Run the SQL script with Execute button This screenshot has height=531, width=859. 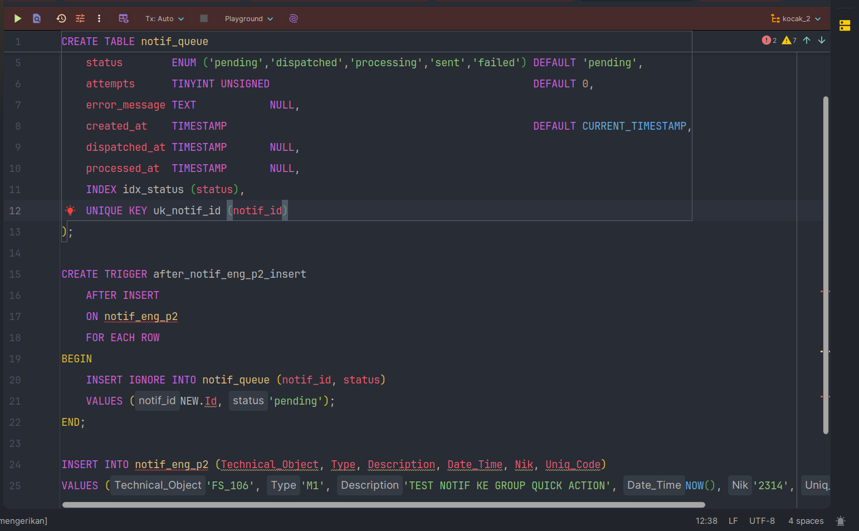coord(18,18)
